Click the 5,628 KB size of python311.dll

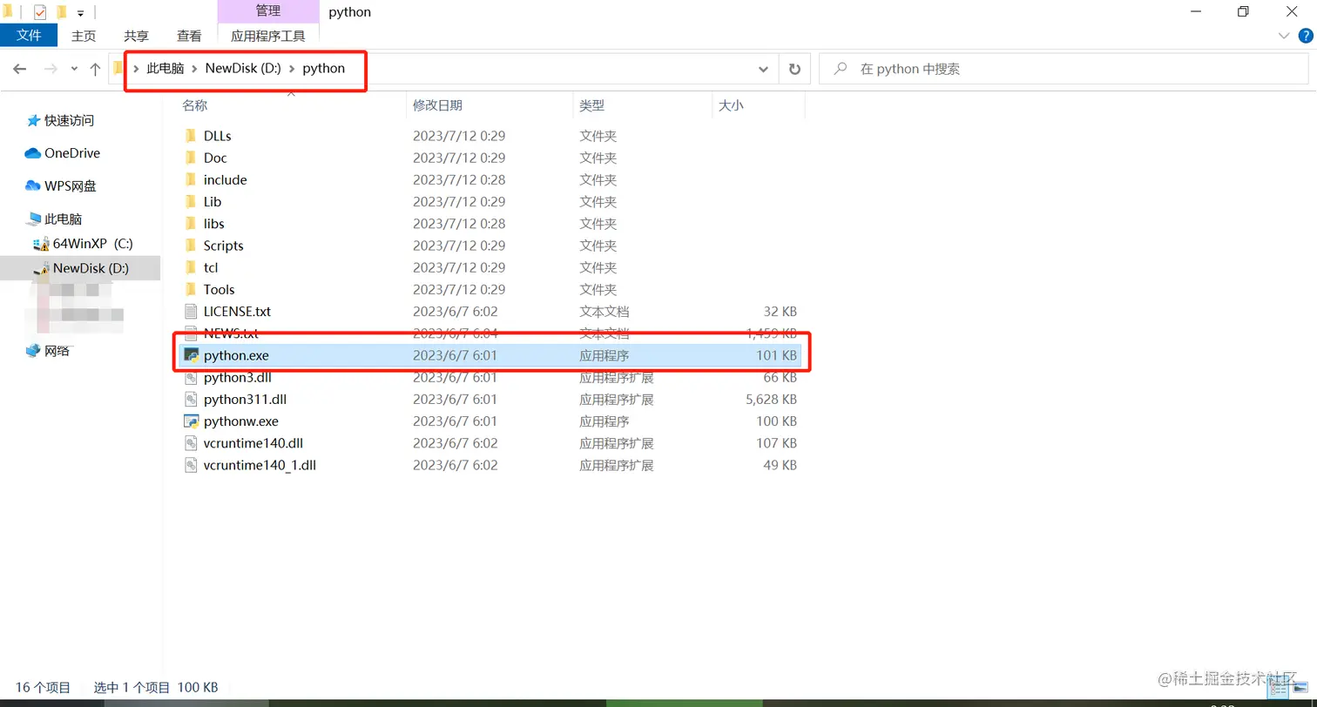click(771, 400)
